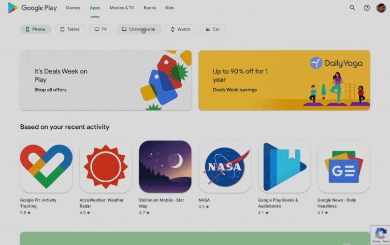Open the search icon

coord(352,8)
